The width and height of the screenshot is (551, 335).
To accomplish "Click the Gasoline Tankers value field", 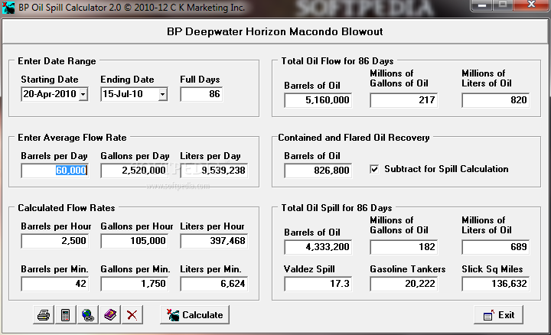I will click(x=404, y=284).
